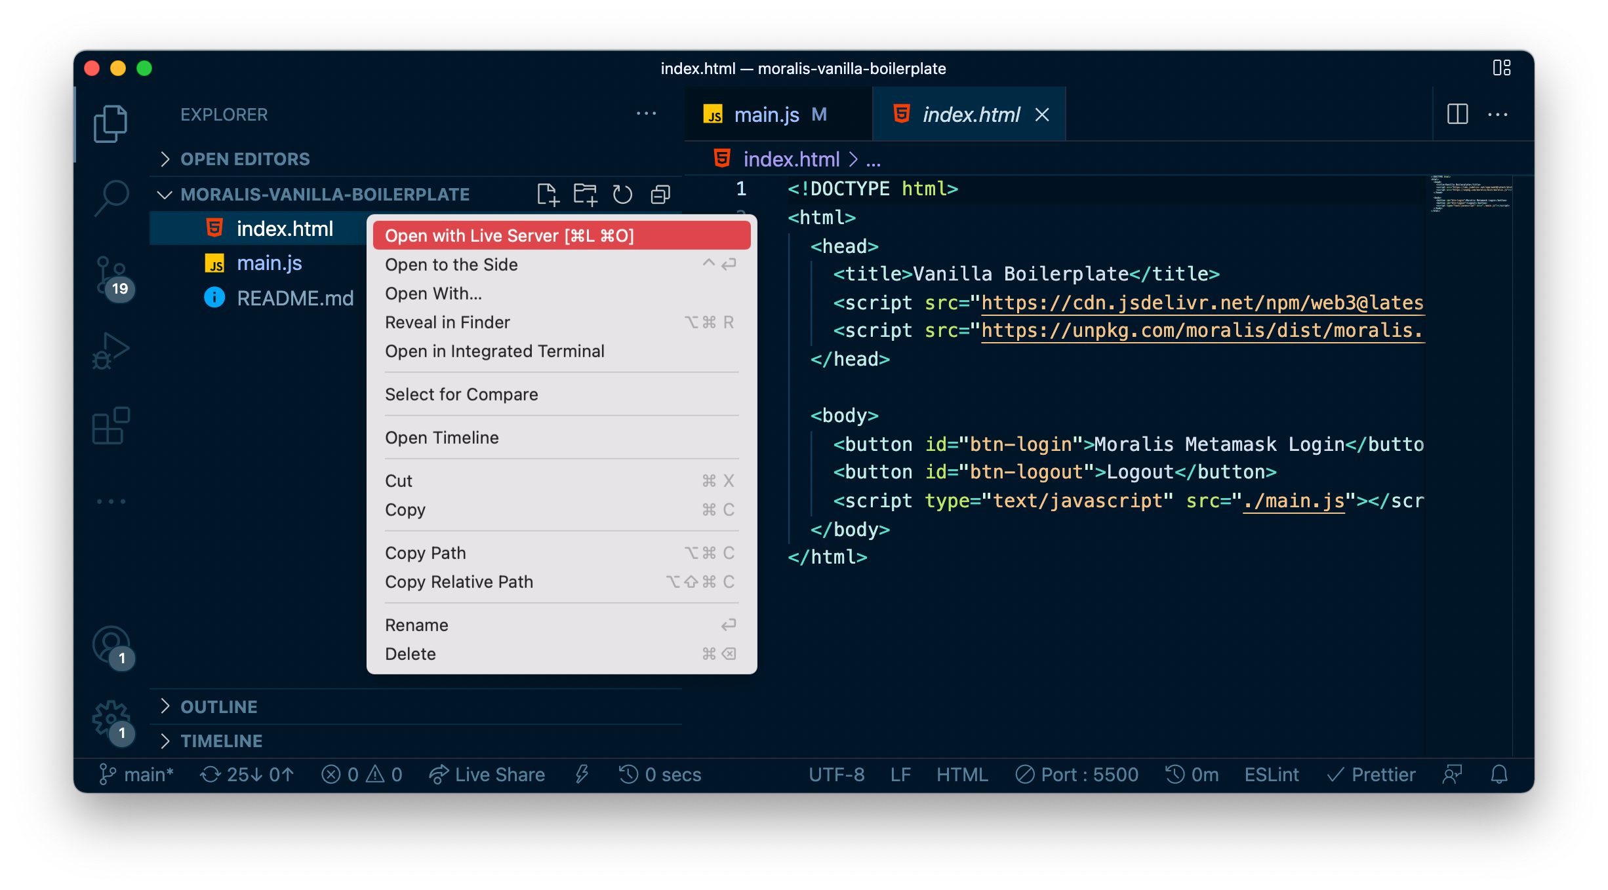Choose Open with Live Server
The height and width of the screenshot is (890, 1608).
point(561,235)
